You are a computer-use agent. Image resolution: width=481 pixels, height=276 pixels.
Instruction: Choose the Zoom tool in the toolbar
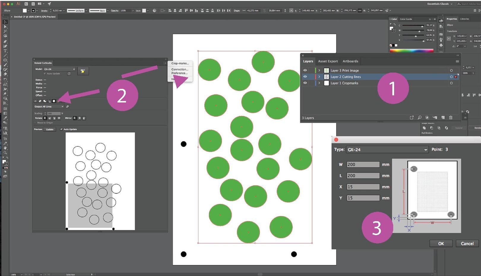(5, 153)
